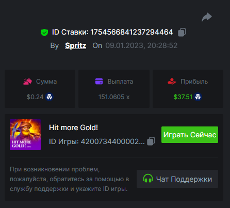Click the date 09.01.2023, 20:28:52

pyautogui.click(x=141, y=45)
